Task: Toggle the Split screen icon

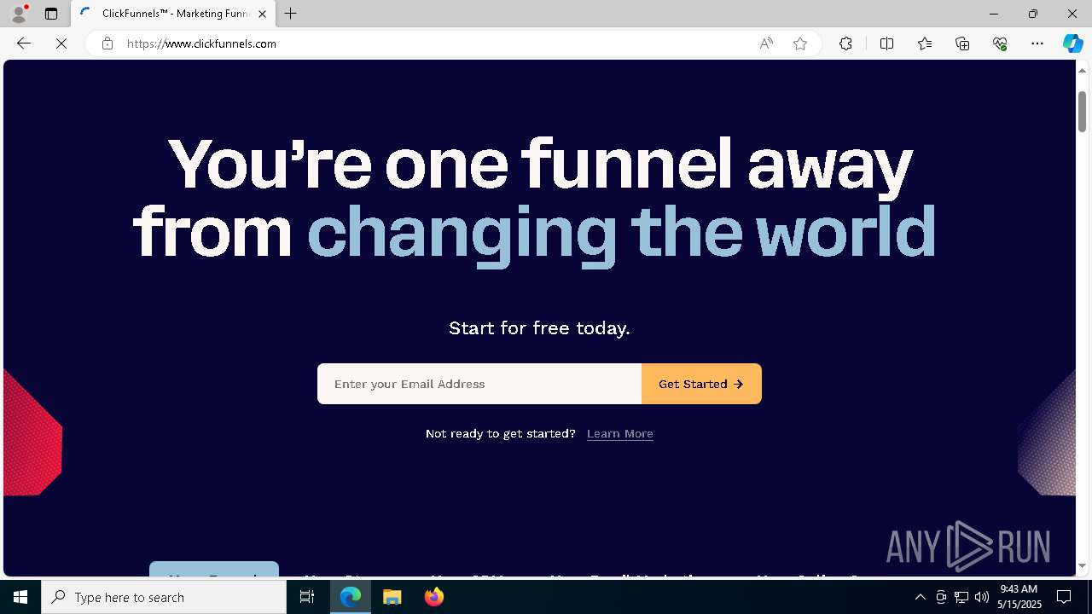Action: pos(886,43)
